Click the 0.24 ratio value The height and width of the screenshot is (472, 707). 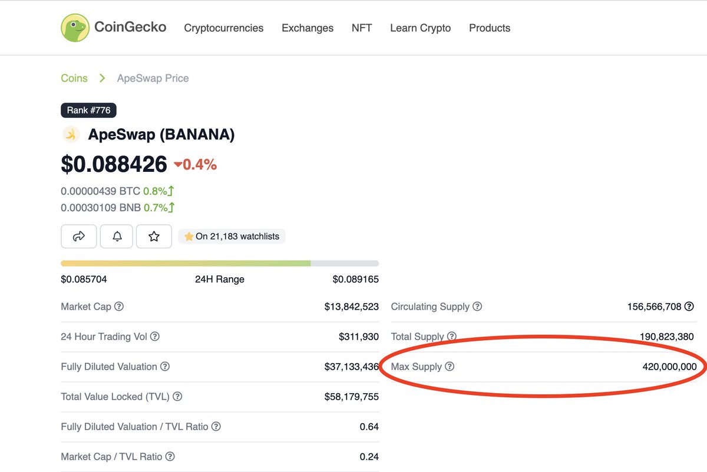369,457
